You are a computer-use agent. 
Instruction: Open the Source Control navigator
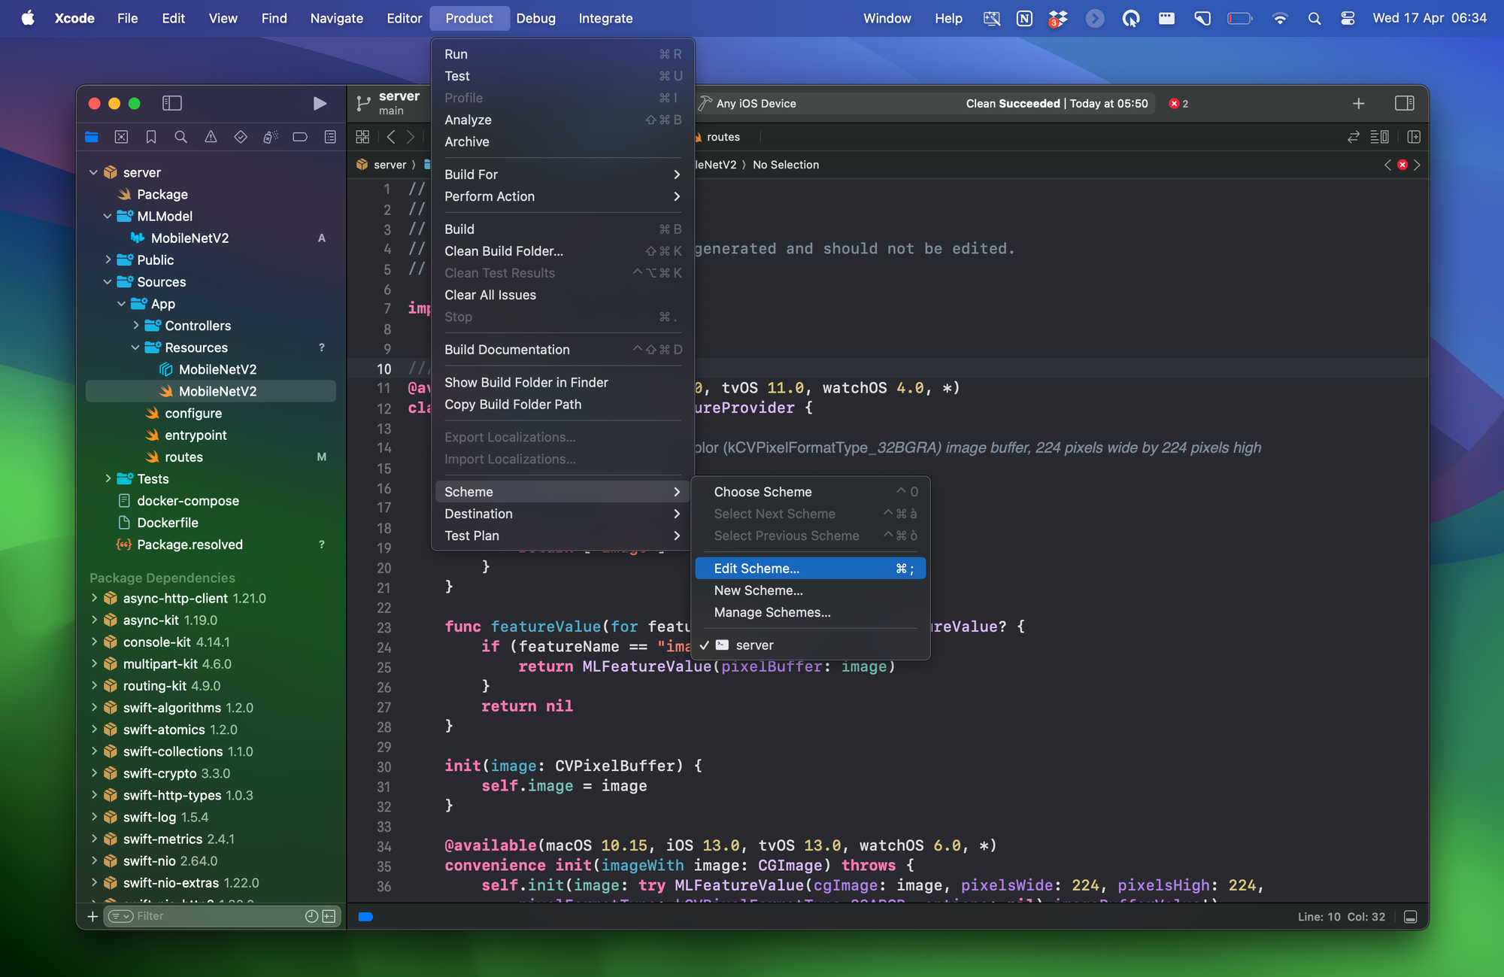pos(121,137)
